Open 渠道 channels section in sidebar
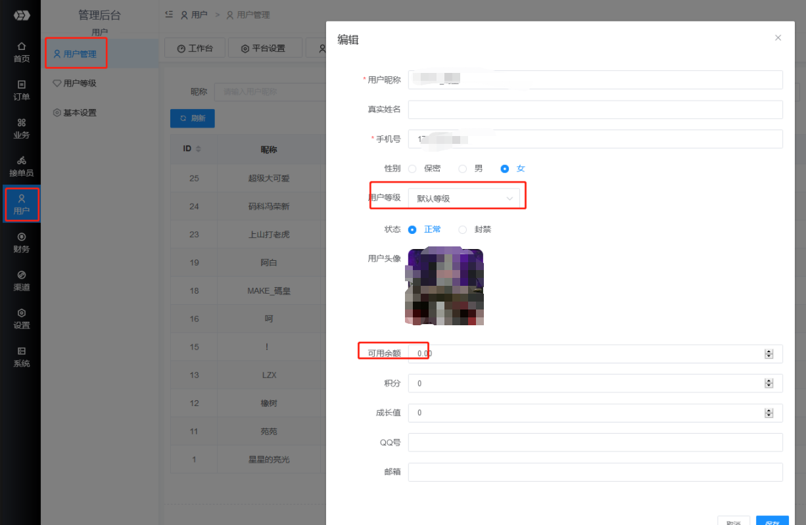 point(21,281)
